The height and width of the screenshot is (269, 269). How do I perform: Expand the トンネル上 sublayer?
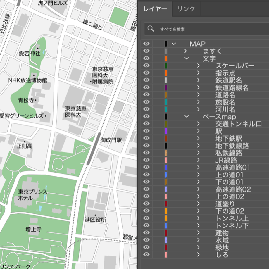(198, 218)
